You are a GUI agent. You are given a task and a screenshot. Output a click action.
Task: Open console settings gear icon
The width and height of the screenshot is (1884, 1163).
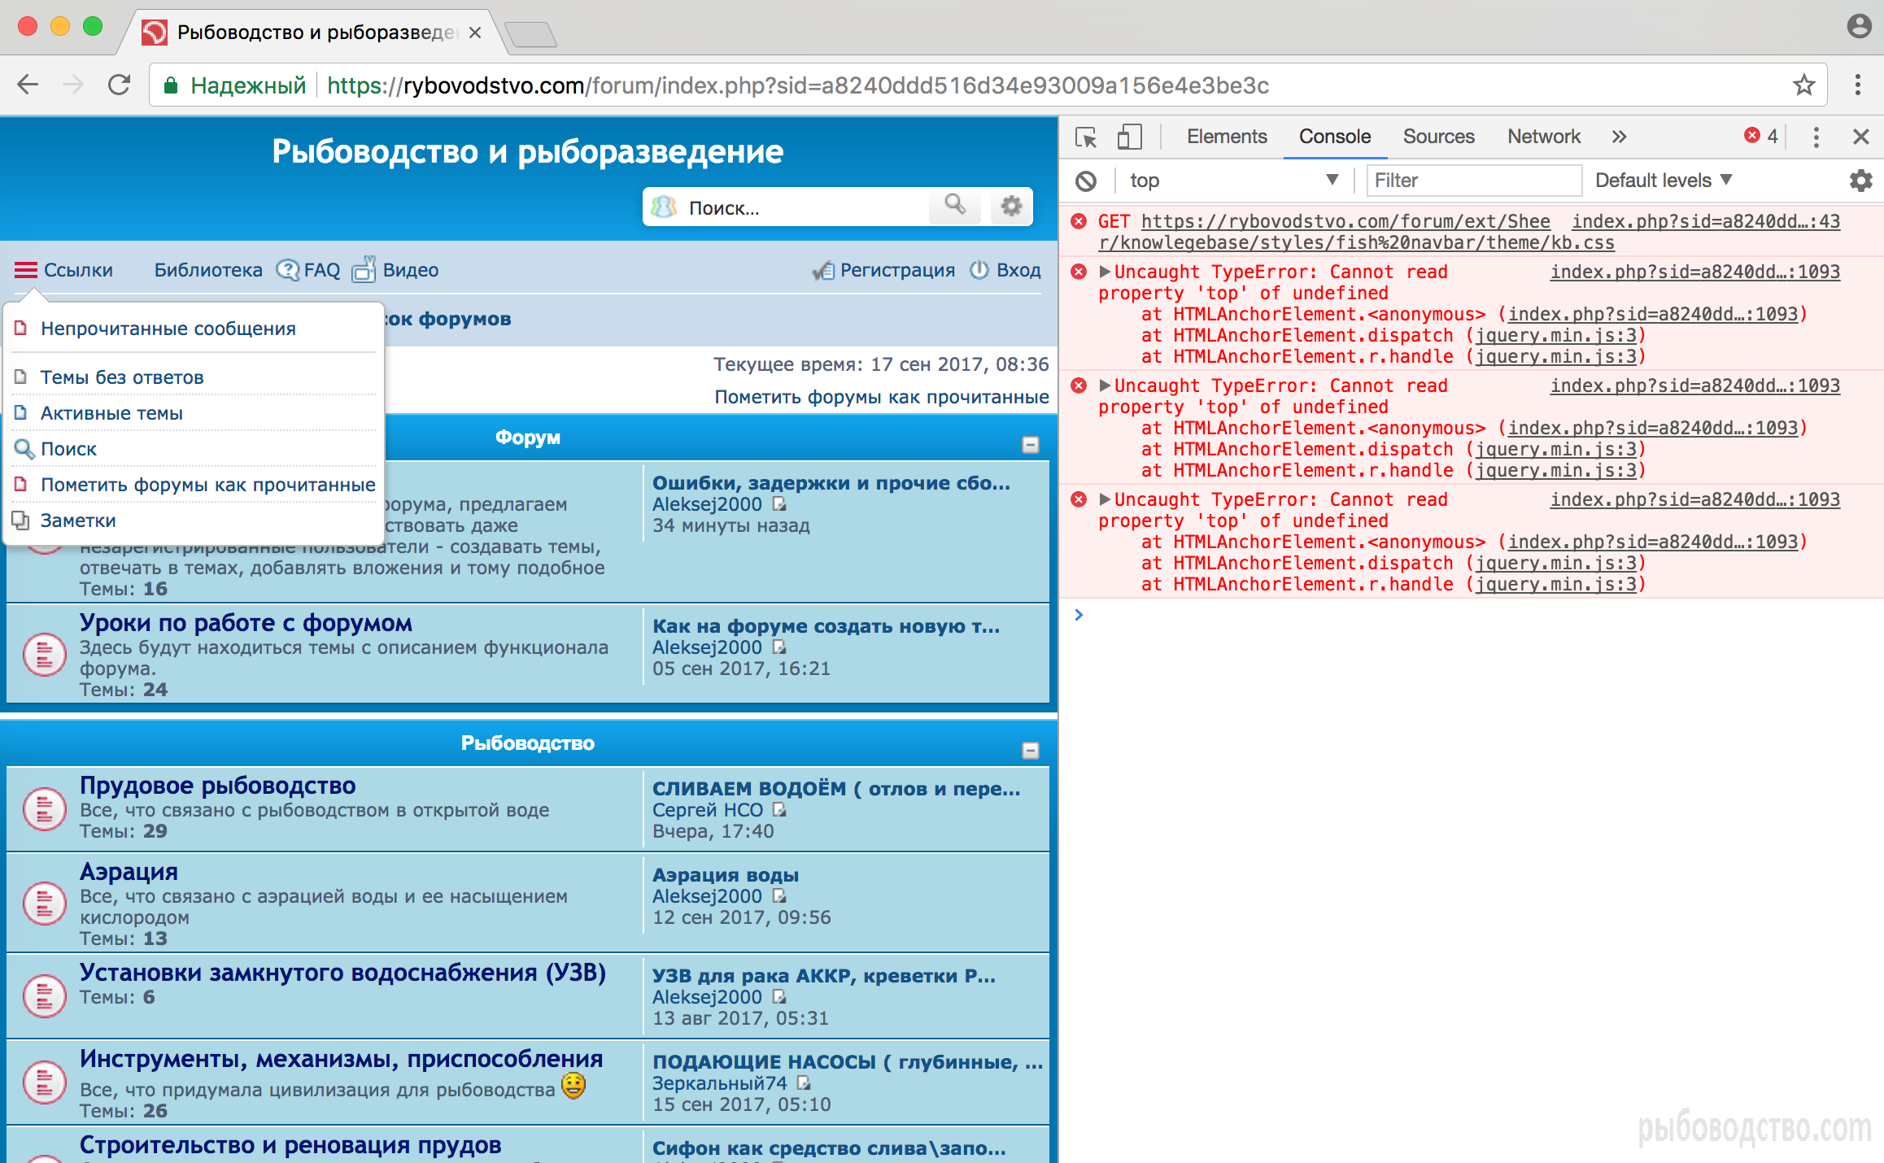pyautogui.click(x=1860, y=181)
